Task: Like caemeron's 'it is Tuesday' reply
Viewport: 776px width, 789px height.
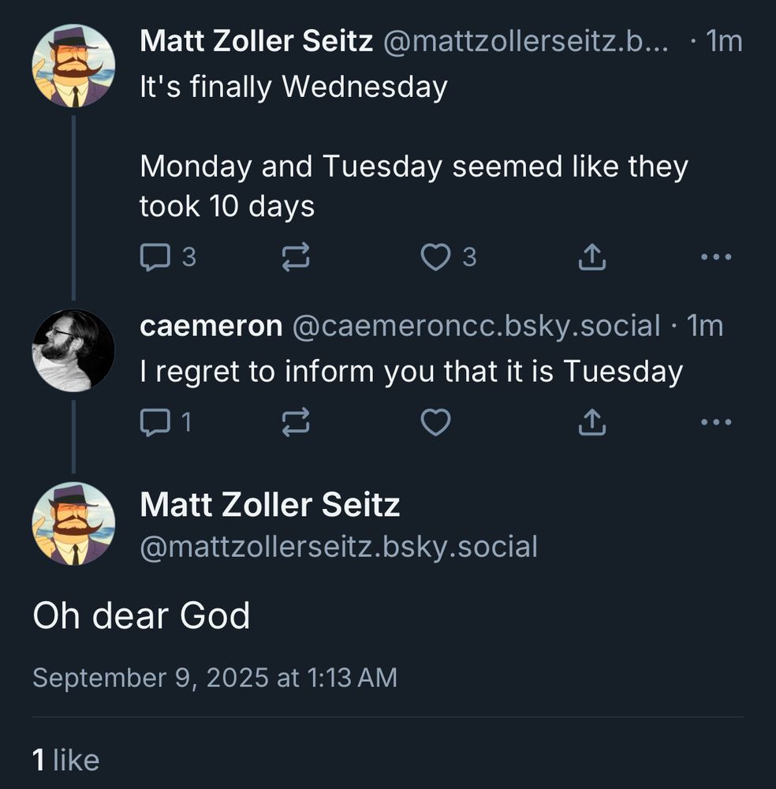Action: pos(435,421)
